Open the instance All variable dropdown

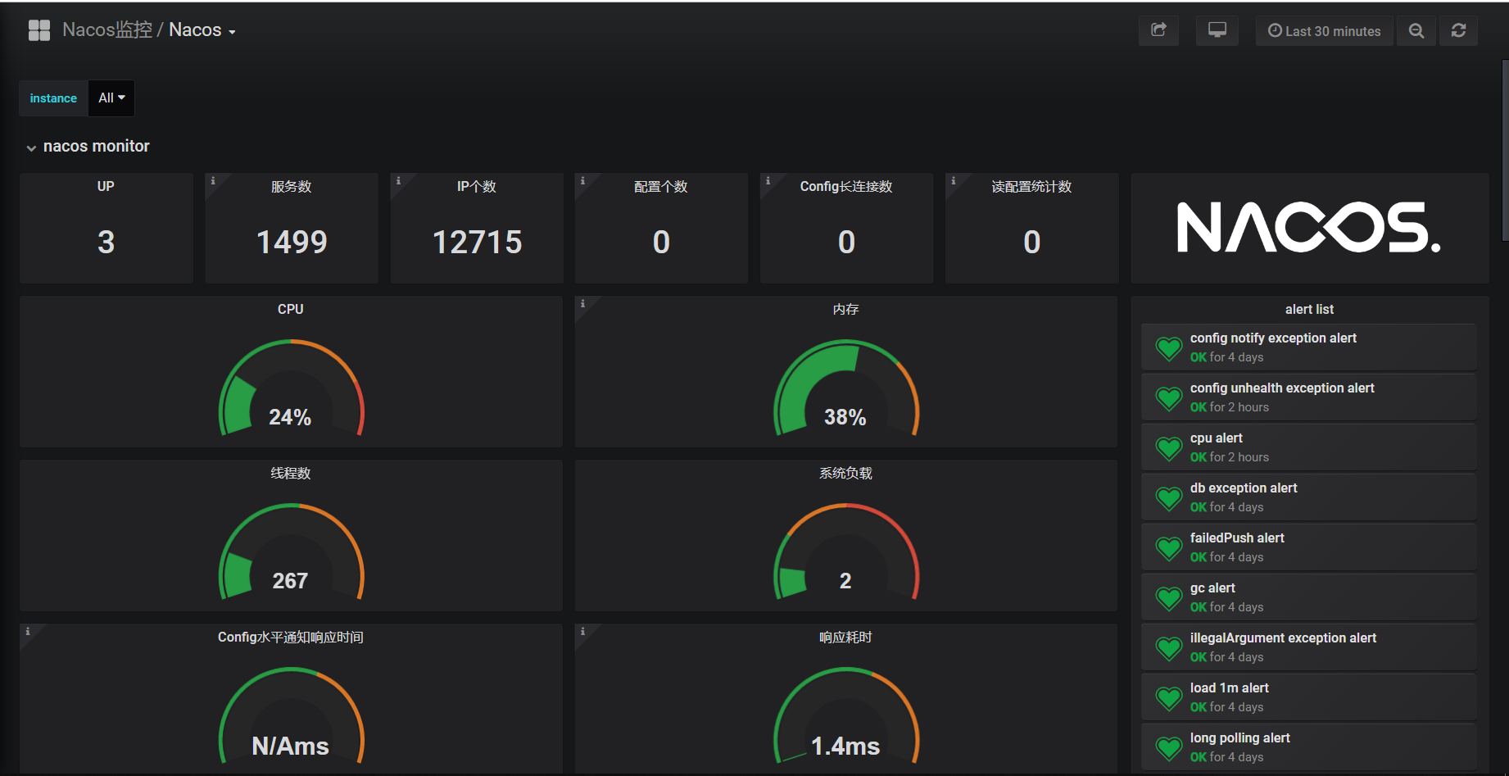point(111,98)
